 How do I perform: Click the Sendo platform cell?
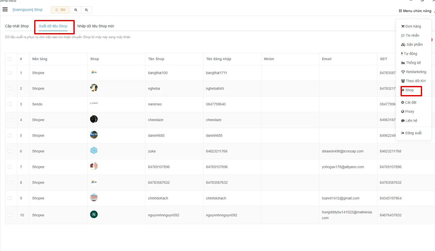[x=37, y=104]
